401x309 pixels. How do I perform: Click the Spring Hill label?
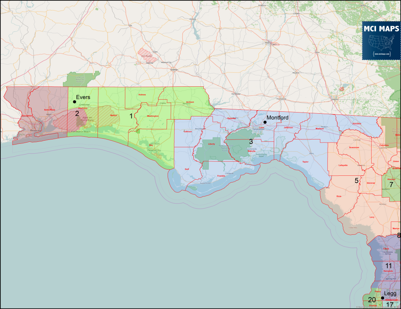pyautogui.click(x=391, y=279)
